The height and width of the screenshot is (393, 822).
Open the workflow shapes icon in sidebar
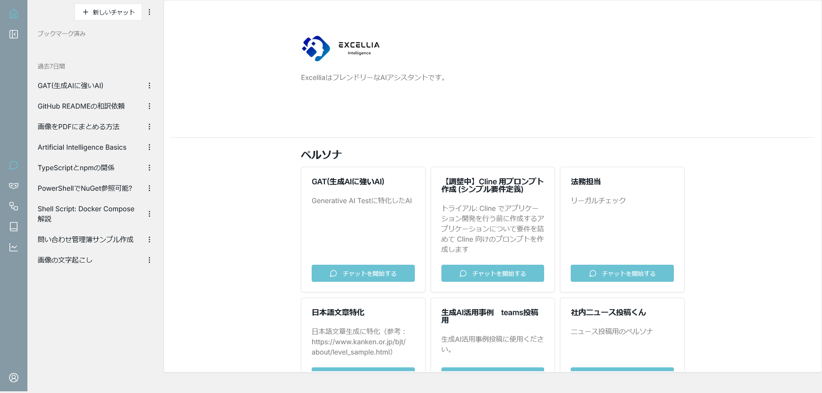[14, 206]
